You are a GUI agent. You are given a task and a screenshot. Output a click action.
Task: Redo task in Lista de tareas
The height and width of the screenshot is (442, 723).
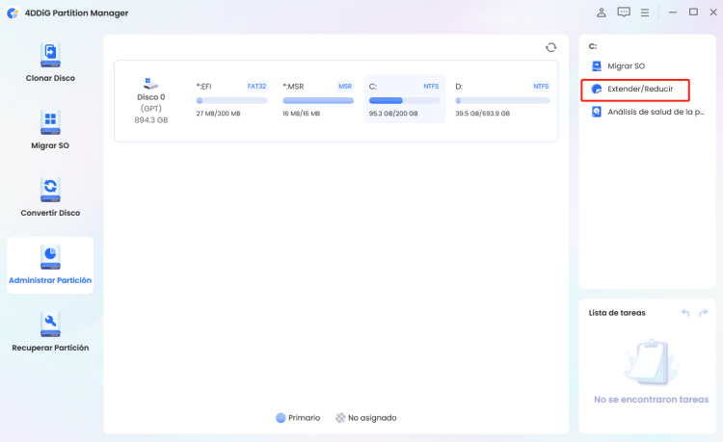[703, 313]
